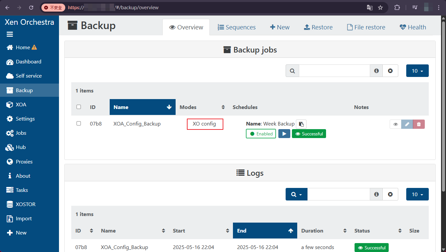
Task: Bookmark this page with the star
Action: point(380,7)
